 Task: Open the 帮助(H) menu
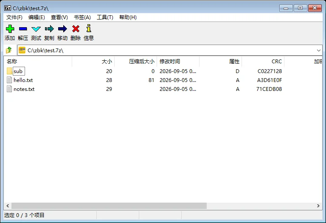click(128, 17)
